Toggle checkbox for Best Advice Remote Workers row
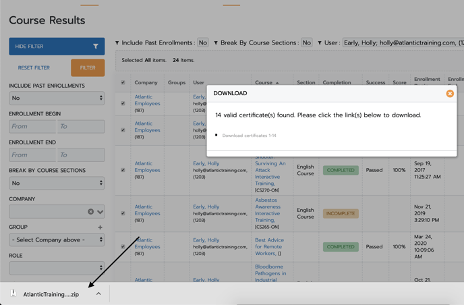Screen dimensions: 464x305 click(123, 246)
